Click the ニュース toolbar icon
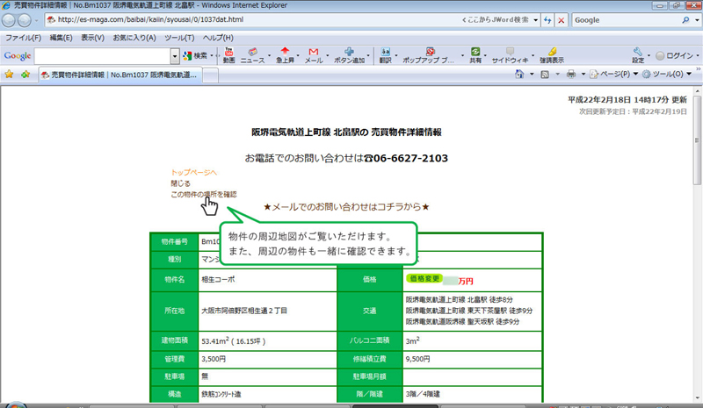 (x=252, y=55)
